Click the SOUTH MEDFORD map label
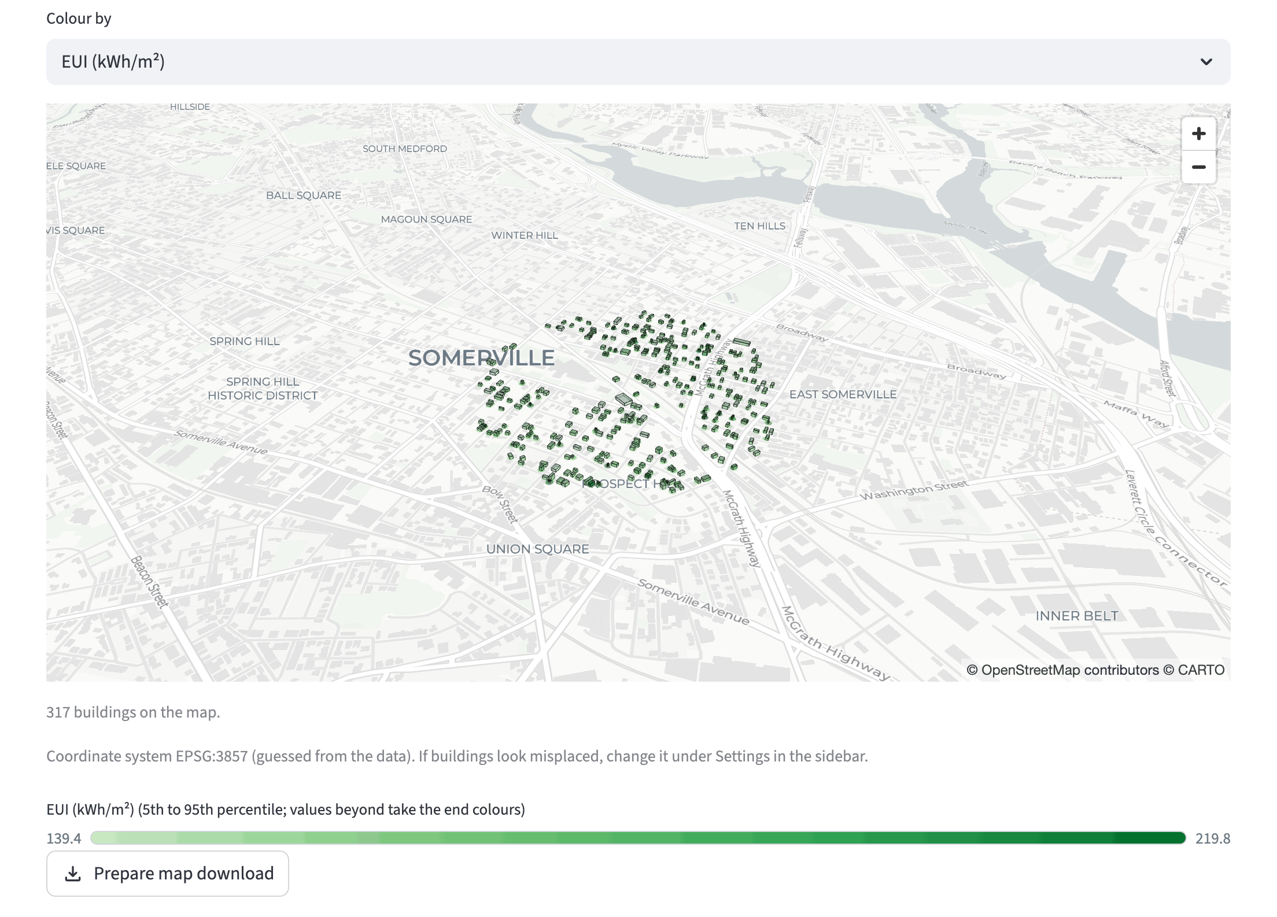 tap(405, 149)
